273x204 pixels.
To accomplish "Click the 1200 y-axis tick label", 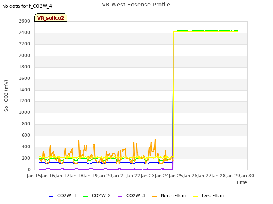I will (25, 101).
